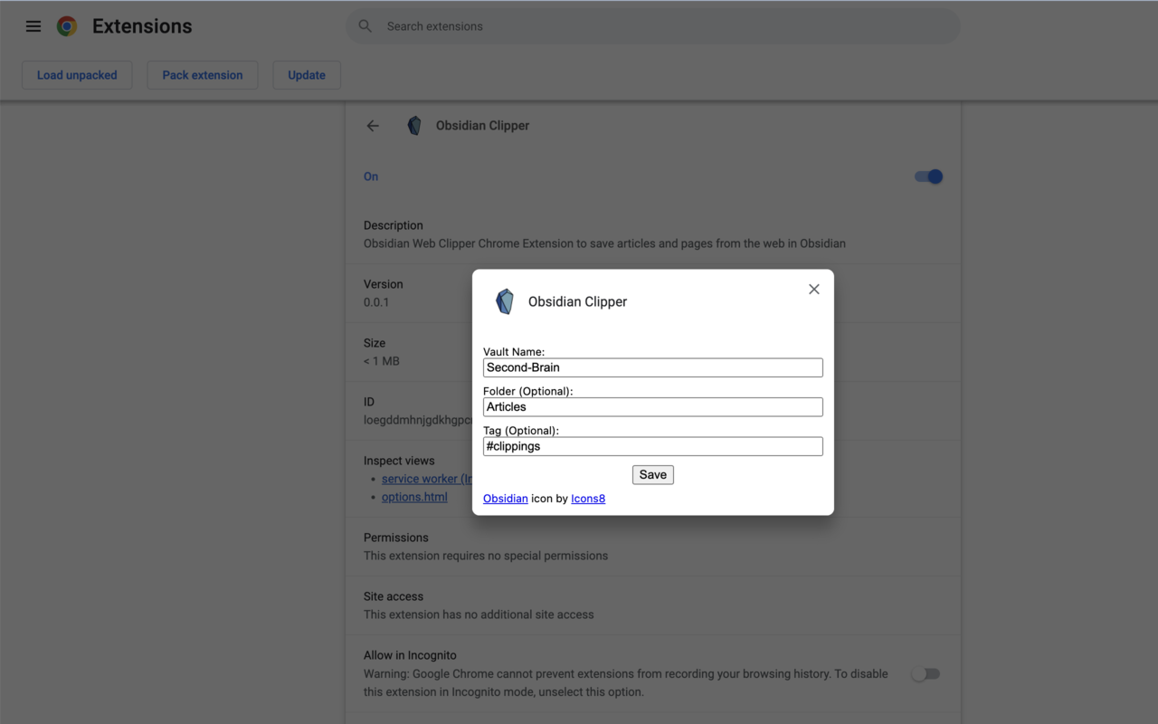Click the Vault Name label
The width and height of the screenshot is (1158, 724).
(514, 352)
